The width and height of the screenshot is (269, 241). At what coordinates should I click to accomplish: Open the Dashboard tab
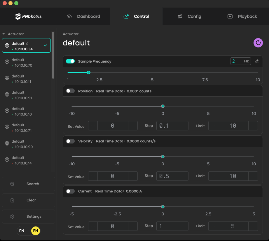(x=83, y=16)
